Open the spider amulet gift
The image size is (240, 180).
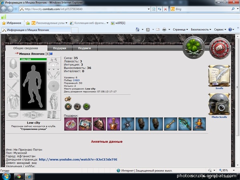pyautogui.click(x=128, y=124)
